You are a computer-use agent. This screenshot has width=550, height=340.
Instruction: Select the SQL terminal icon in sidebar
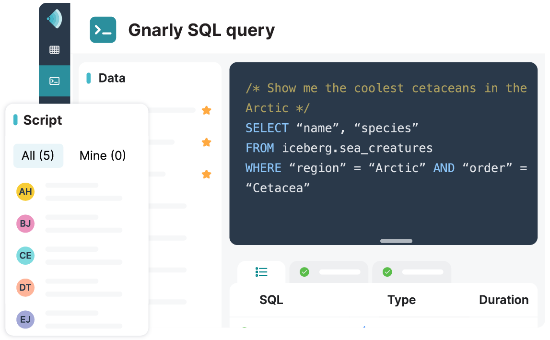tap(55, 81)
